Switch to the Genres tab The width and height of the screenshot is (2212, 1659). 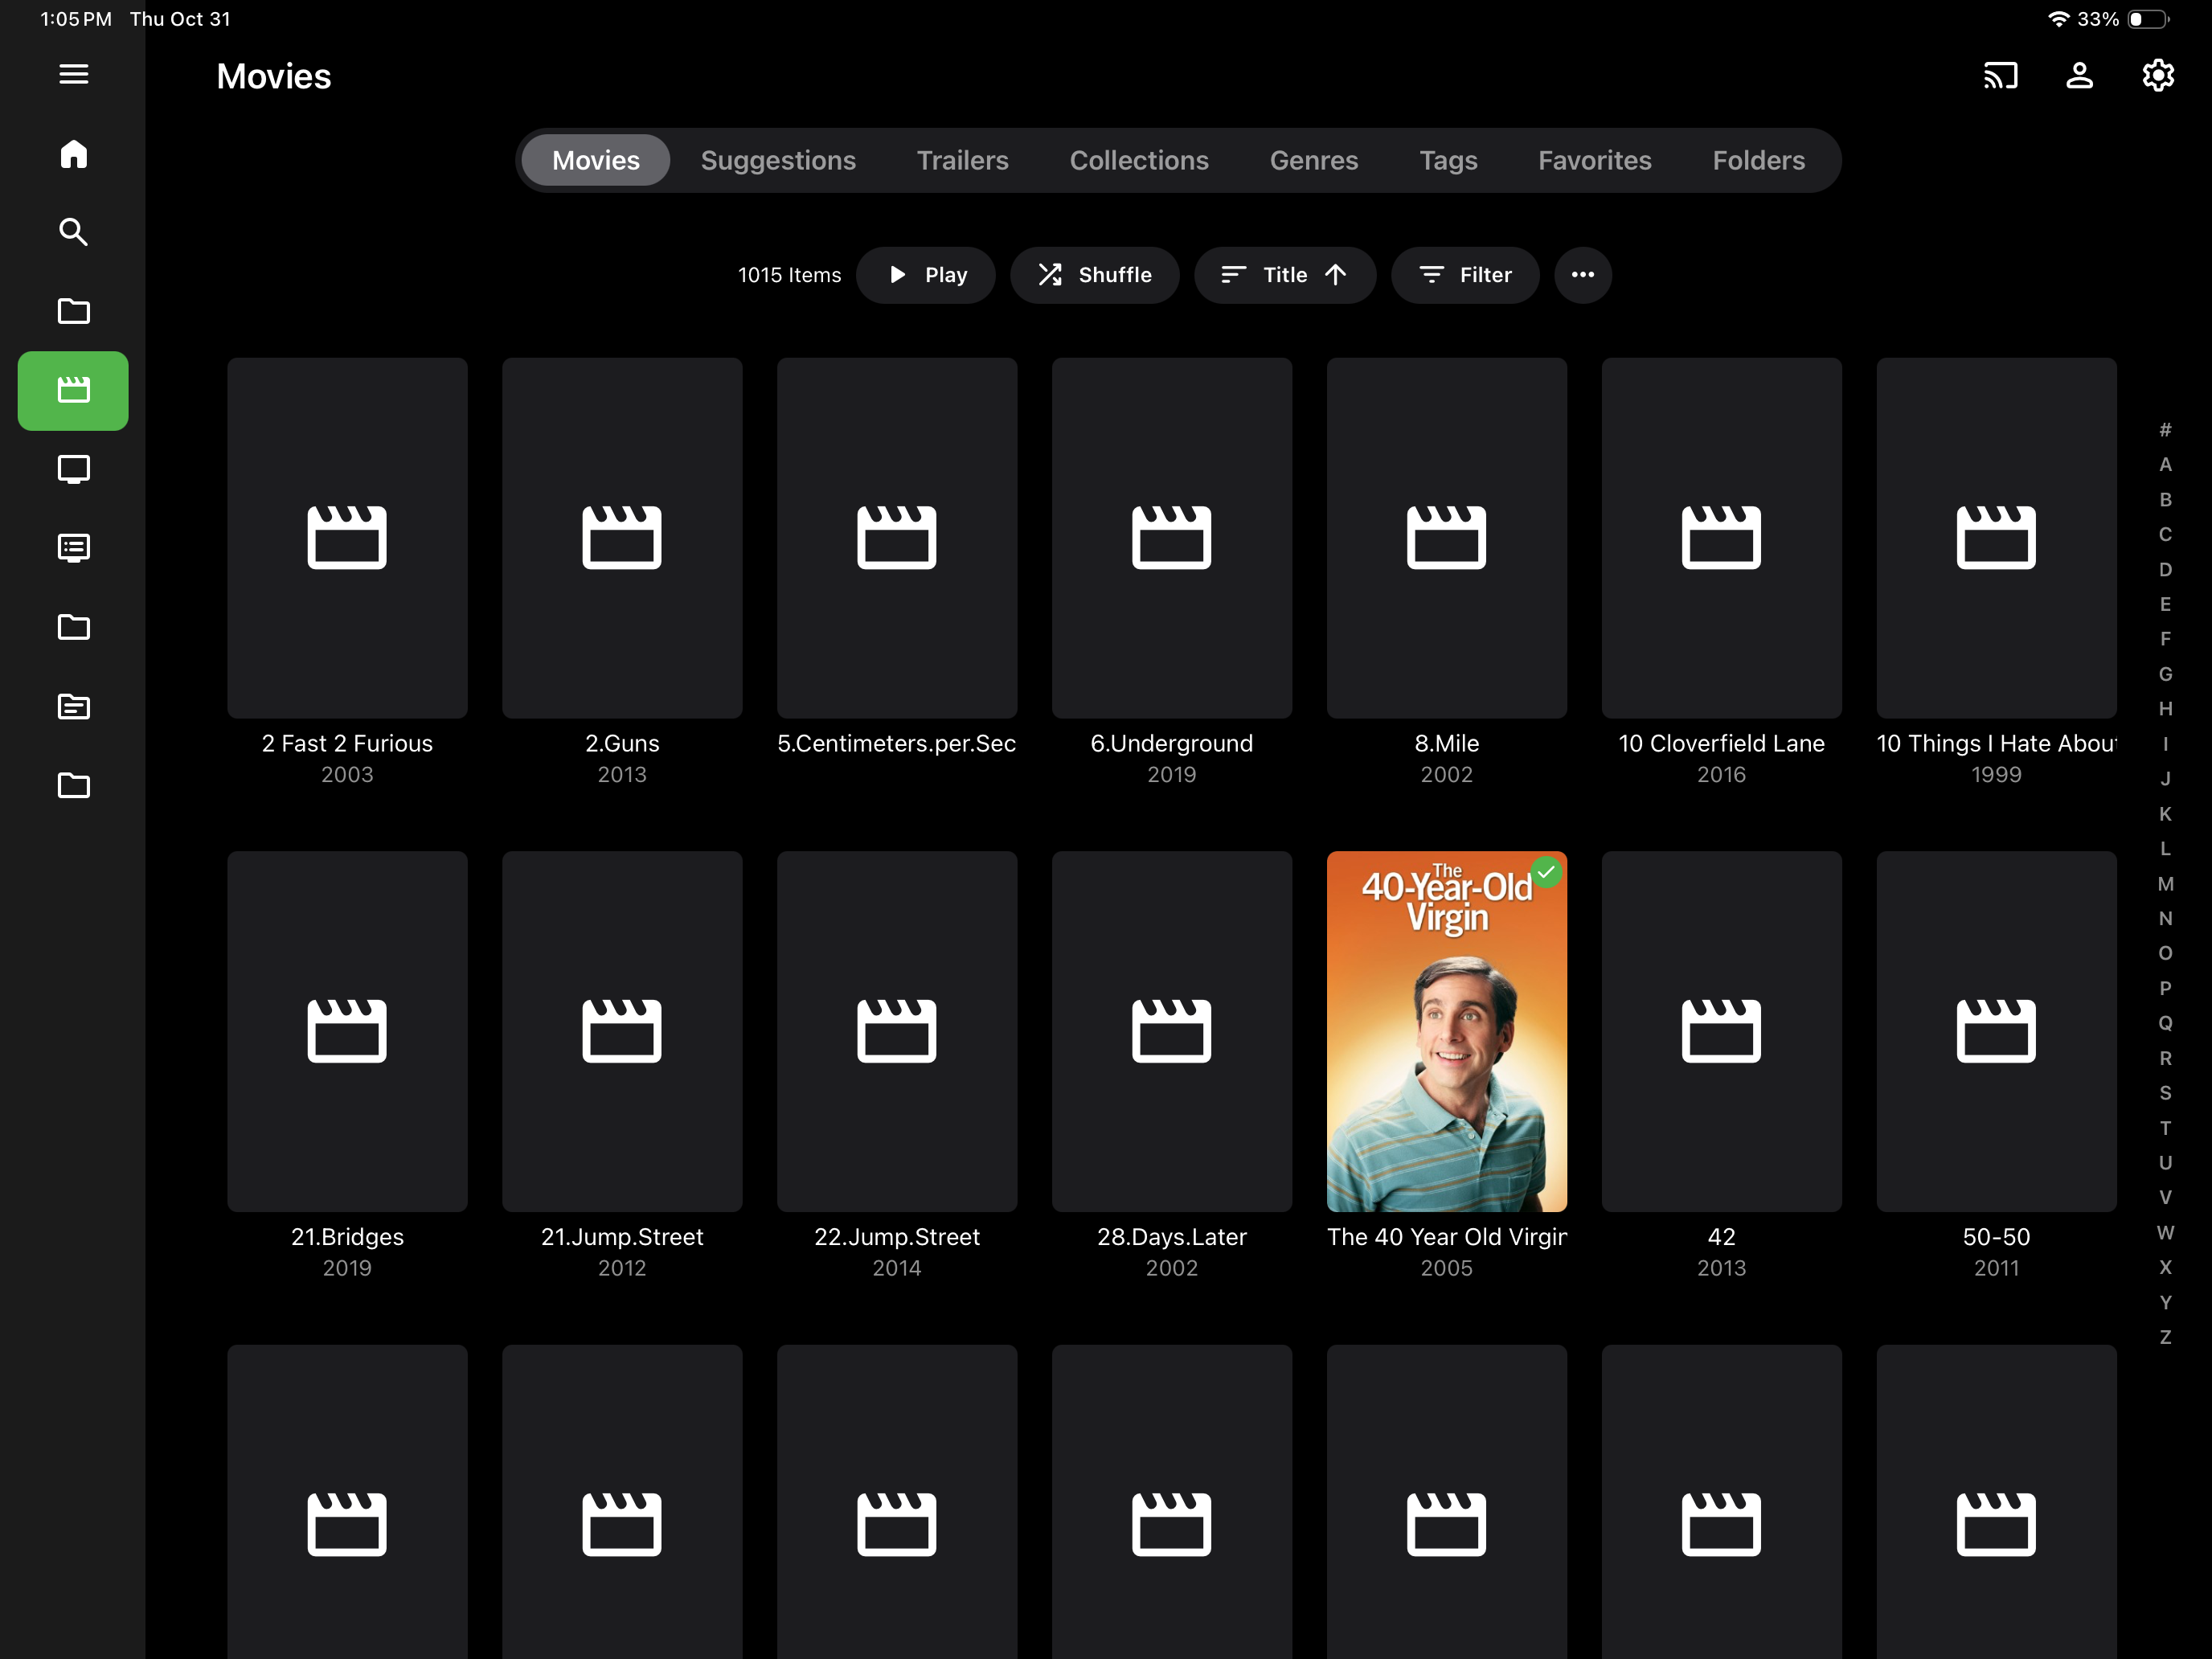pos(1313,160)
